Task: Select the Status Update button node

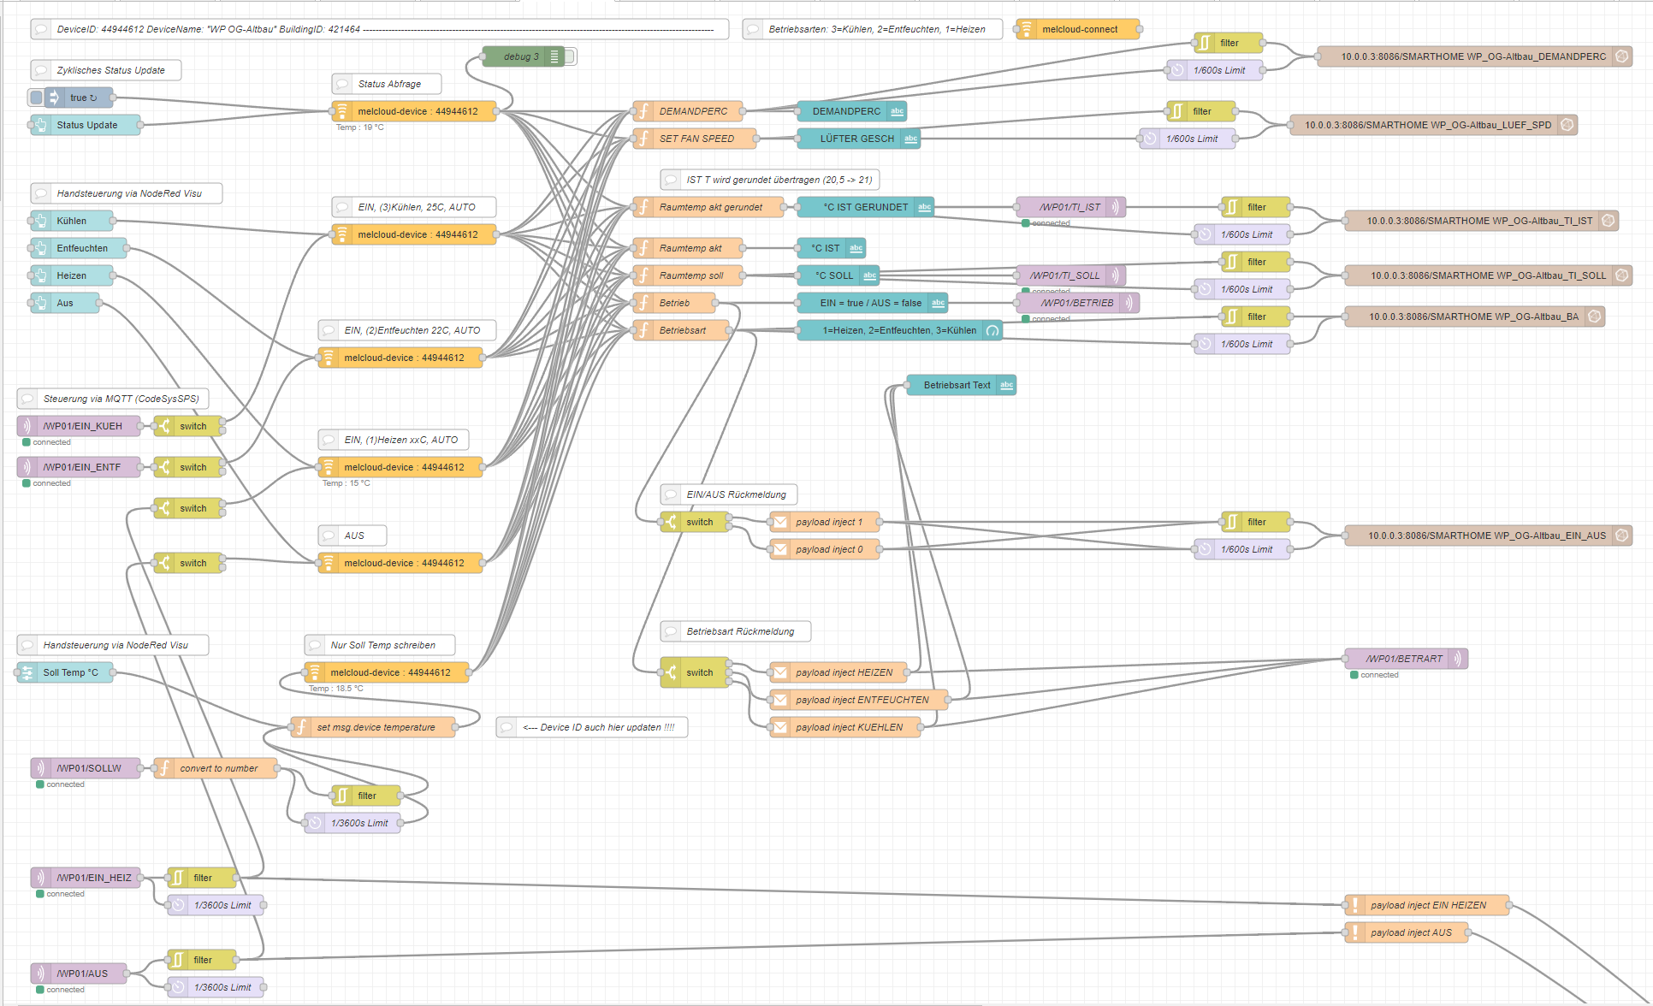Action: 87,125
